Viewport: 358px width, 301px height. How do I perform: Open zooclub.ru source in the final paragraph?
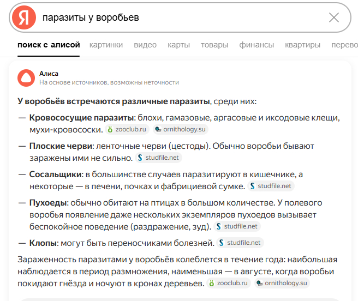click(228, 283)
